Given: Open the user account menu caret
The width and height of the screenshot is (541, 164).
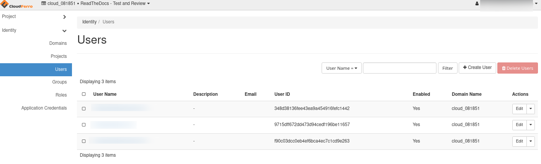Looking at the screenshot, I should tap(536, 3).
